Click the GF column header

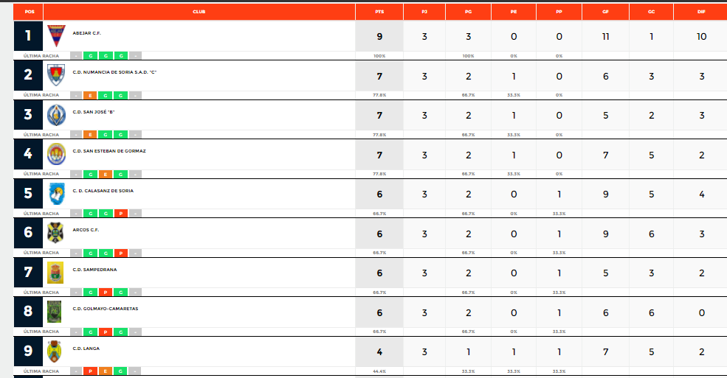tap(605, 12)
